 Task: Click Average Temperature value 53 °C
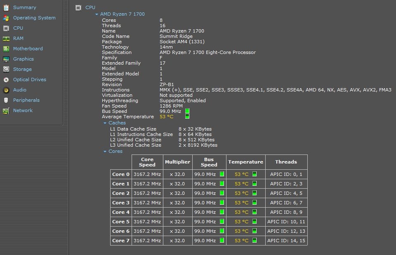pyautogui.click(x=166, y=117)
